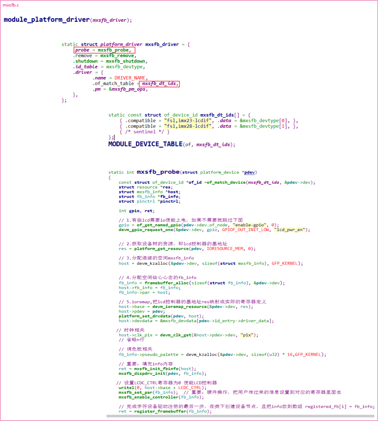Click the writel LCDC_CTRL line
Viewport: 378px width, 421px height.
[x=162, y=388]
